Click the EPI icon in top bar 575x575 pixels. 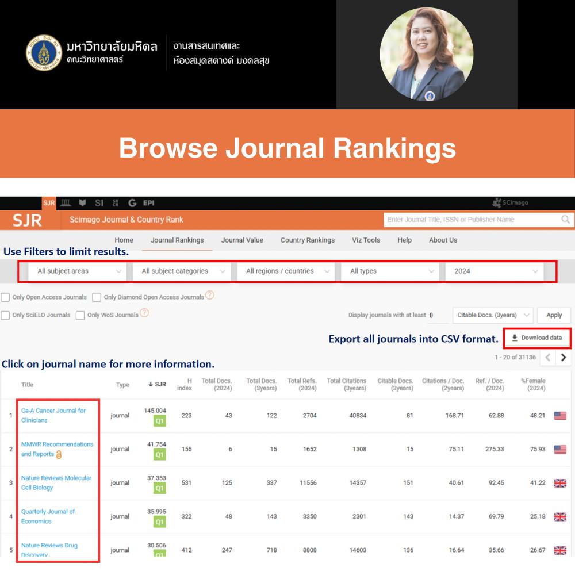click(x=148, y=203)
